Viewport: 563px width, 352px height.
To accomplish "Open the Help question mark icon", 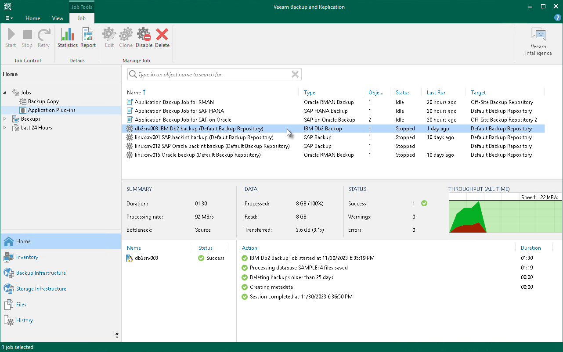I will point(557,18).
